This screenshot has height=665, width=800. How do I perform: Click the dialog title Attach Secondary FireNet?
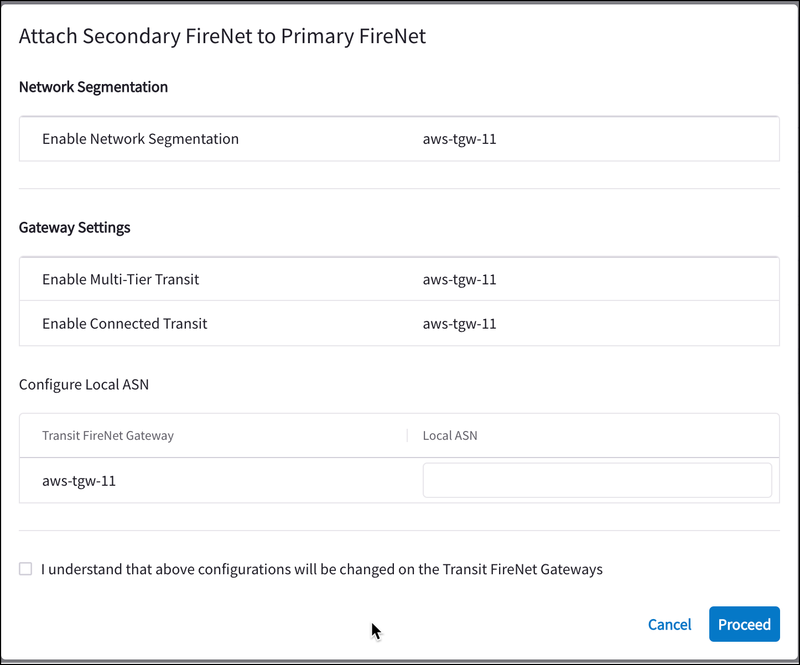pos(222,36)
